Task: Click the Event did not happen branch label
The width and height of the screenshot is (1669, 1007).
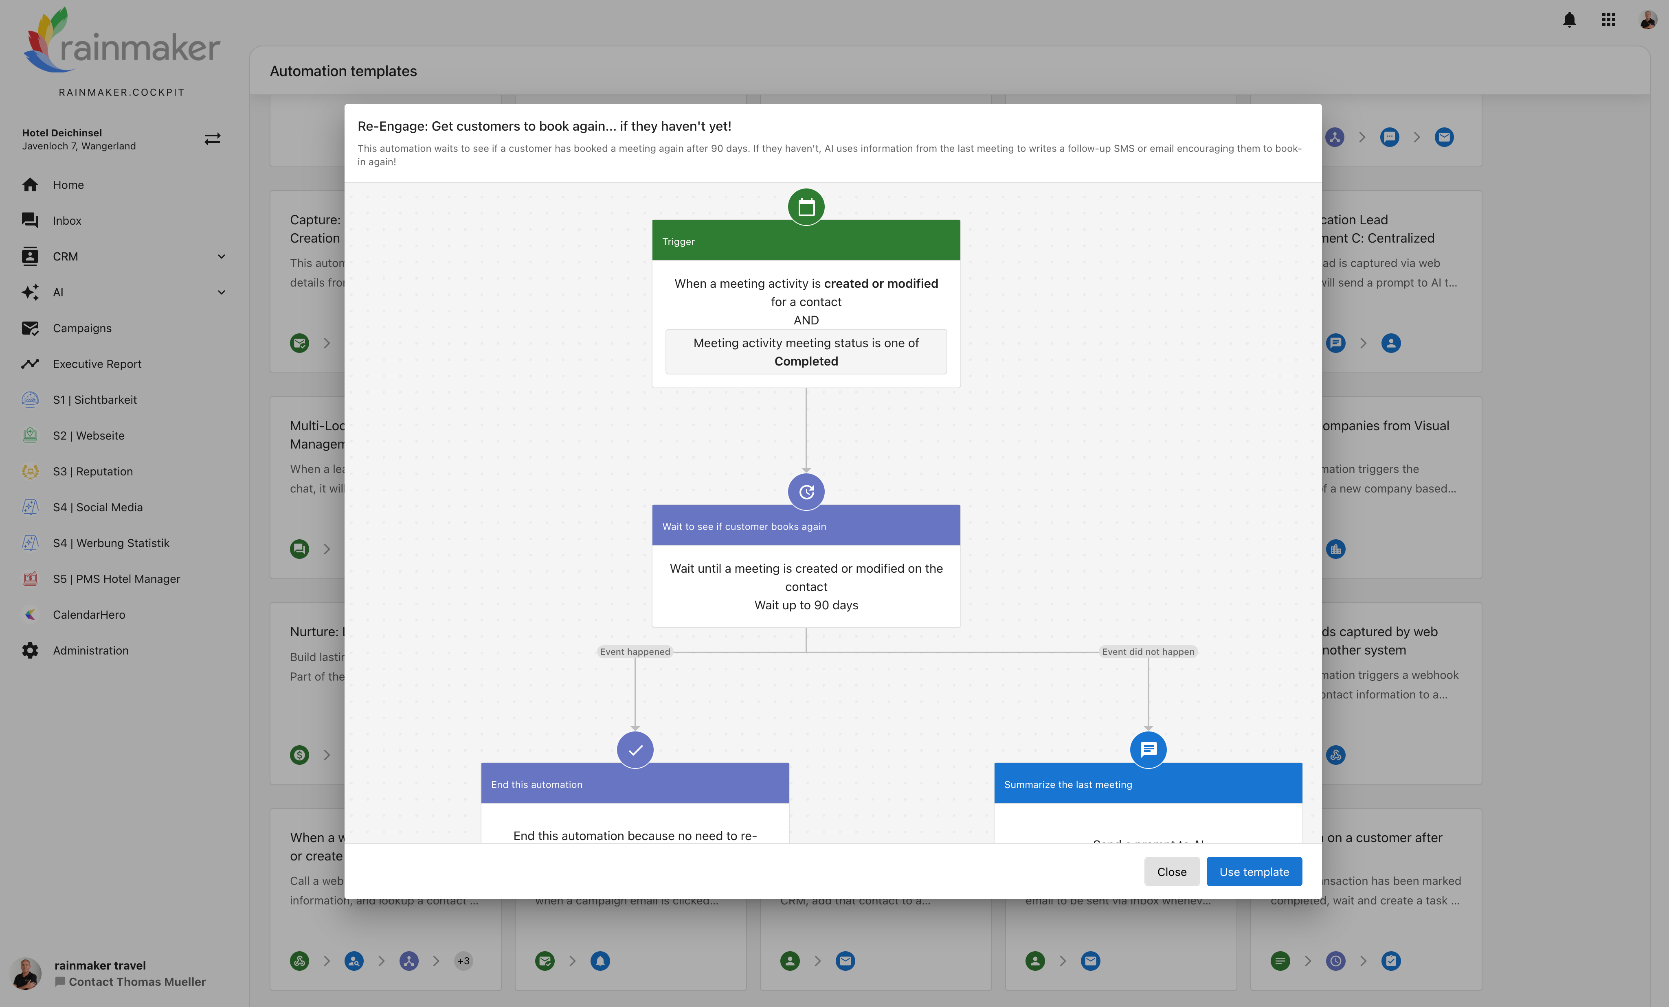Action: coord(1147,652)
